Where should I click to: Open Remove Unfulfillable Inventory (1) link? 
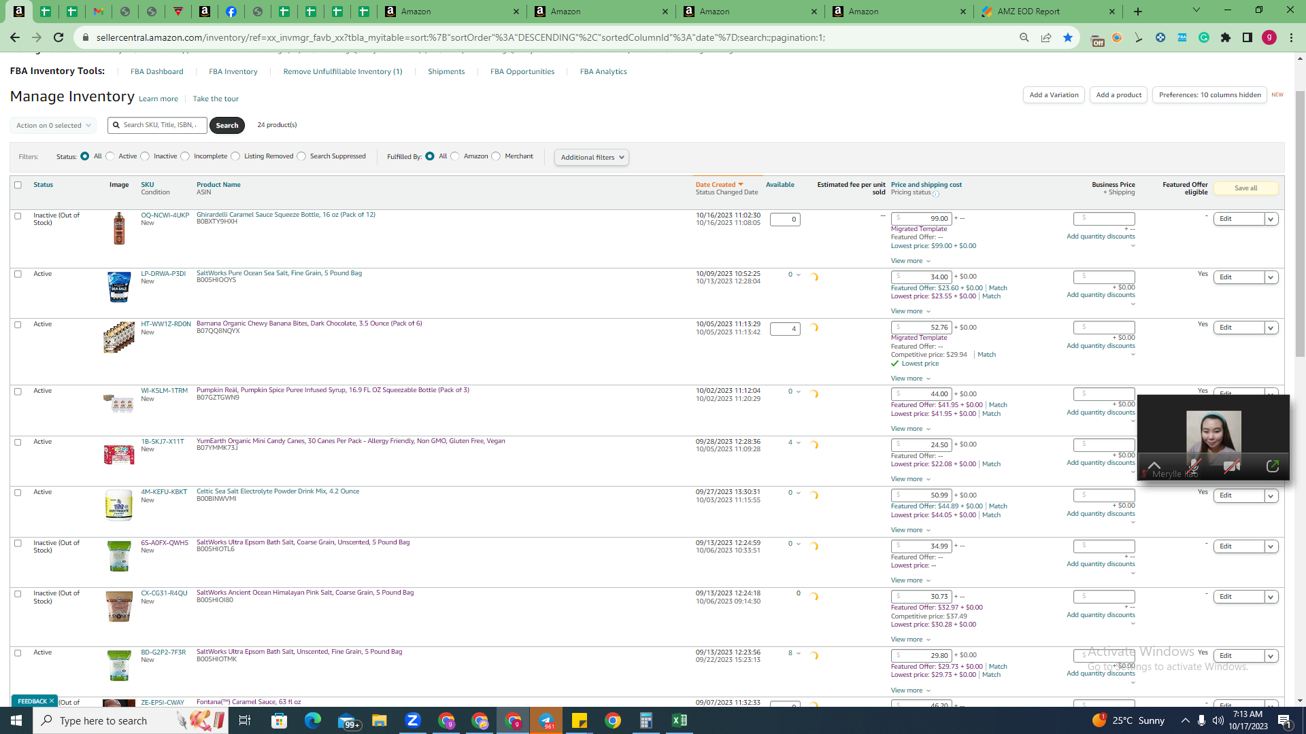tap(343, 72)
